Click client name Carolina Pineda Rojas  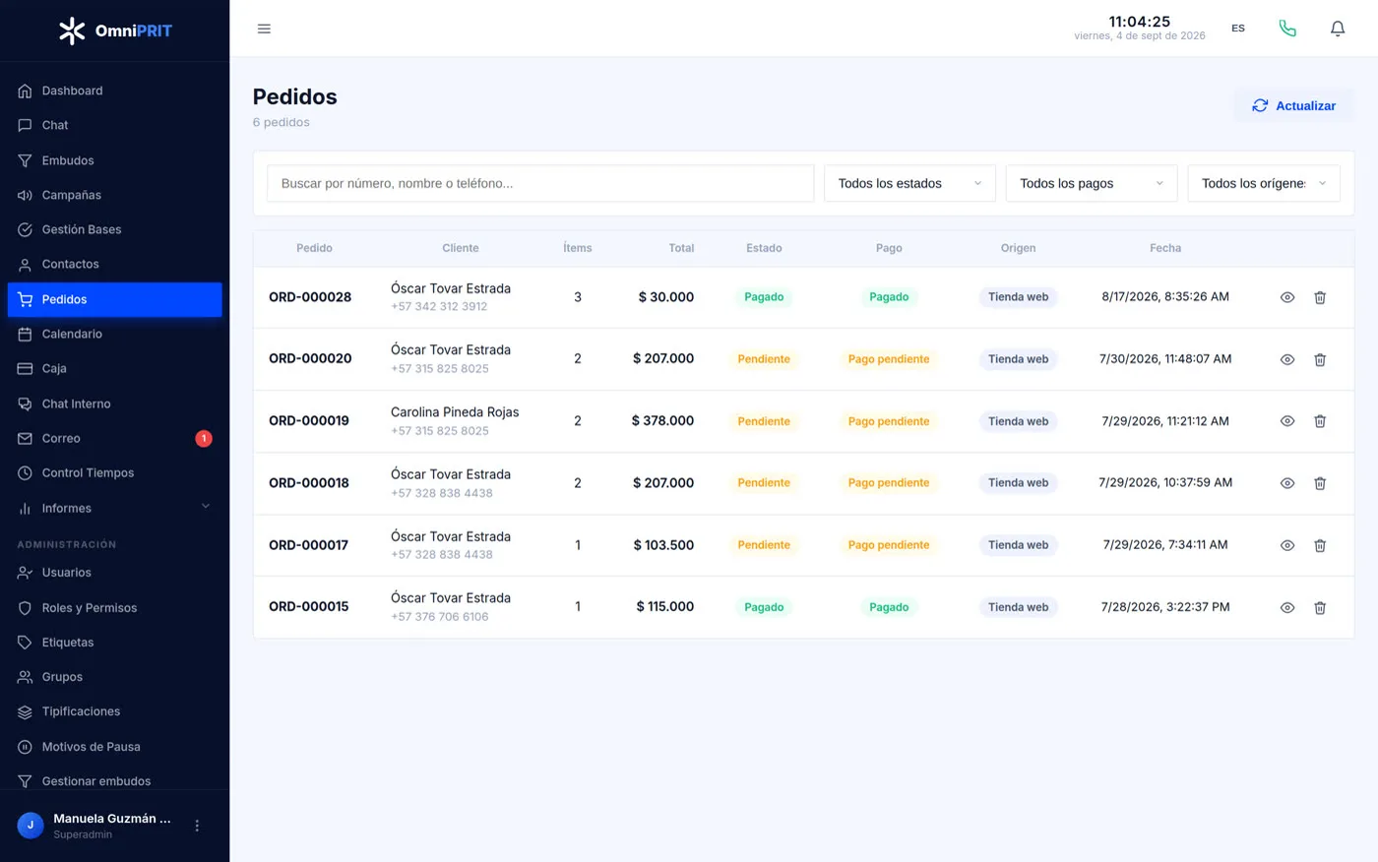[455, 412]
